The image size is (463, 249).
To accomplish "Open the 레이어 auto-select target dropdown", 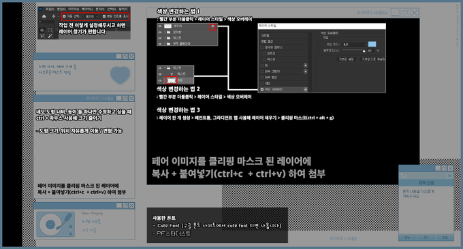I will click(91, 16).
